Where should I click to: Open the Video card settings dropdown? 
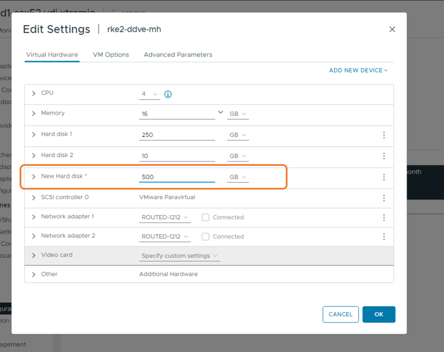(179, 256)
